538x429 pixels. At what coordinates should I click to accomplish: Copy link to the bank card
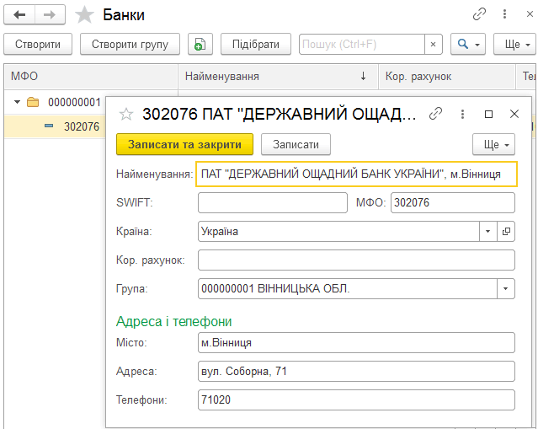pyautogui.click(x=436, y=114)
